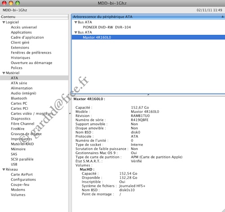Click the Contenu column header
This screenshot has height=212, width=225.
34,17
